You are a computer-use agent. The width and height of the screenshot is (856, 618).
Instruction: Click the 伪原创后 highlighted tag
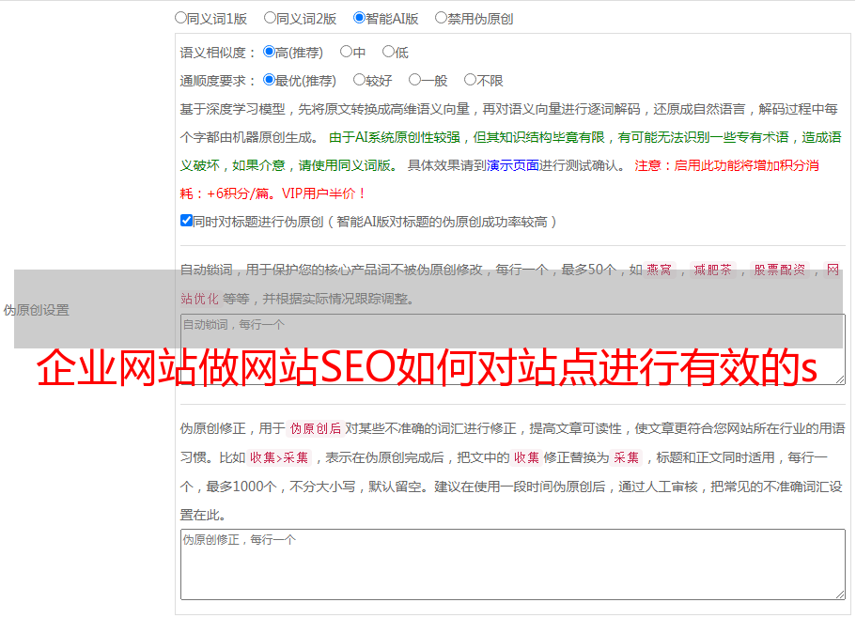coord(316,428)
